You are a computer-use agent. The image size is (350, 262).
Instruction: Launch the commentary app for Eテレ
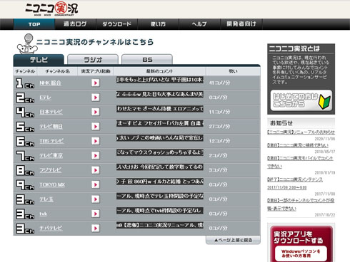point(96,98)
